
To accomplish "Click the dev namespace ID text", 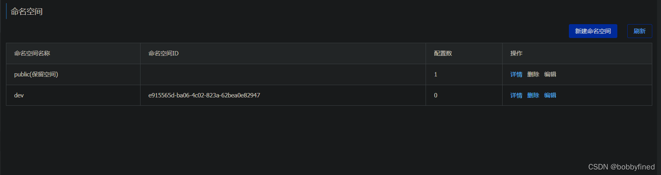I will click(x=204, y=95).
